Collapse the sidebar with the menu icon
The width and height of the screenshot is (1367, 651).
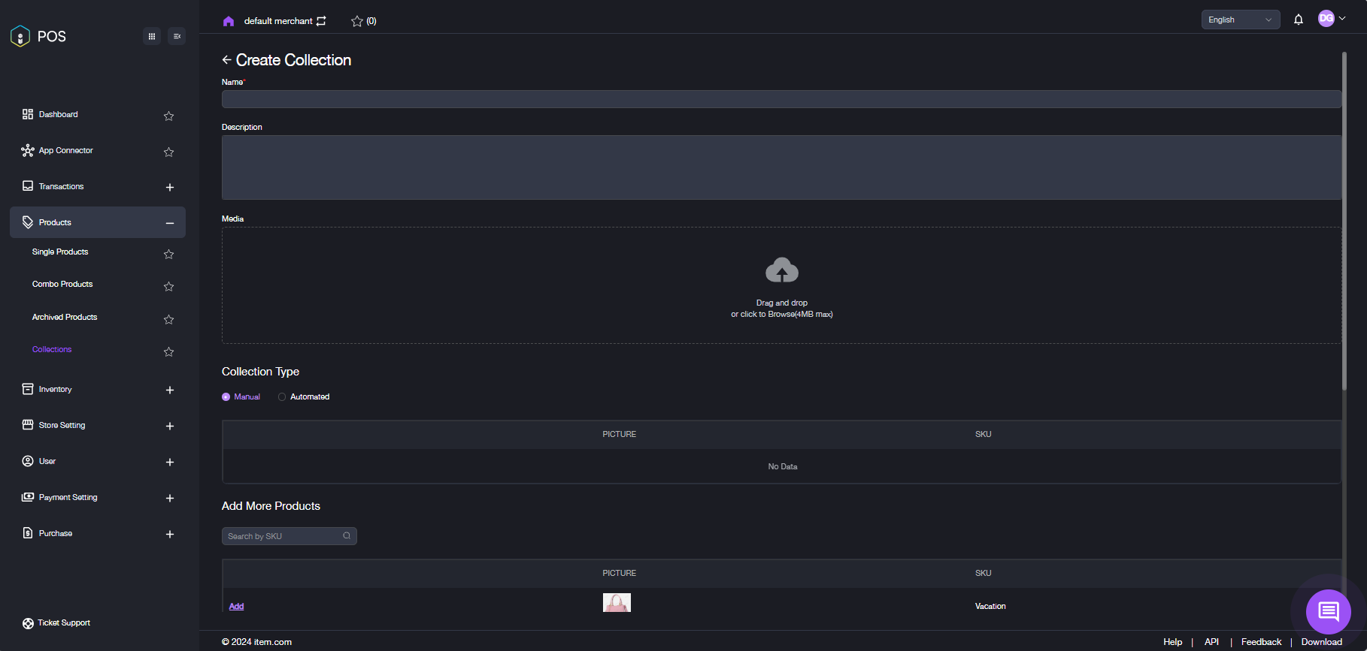(177, 36)
